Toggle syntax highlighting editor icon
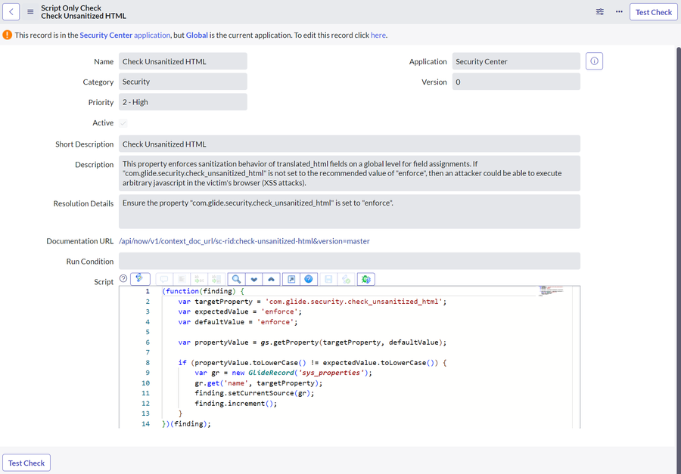This screenshot has width=681, height=474. tap(140, 279)
